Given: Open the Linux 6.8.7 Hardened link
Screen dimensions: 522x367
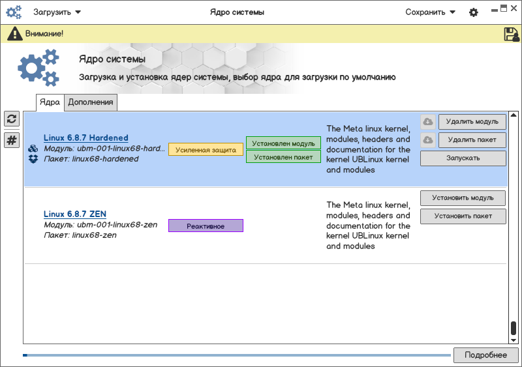Looking at the screenshot, I should [x=85, y=138].
